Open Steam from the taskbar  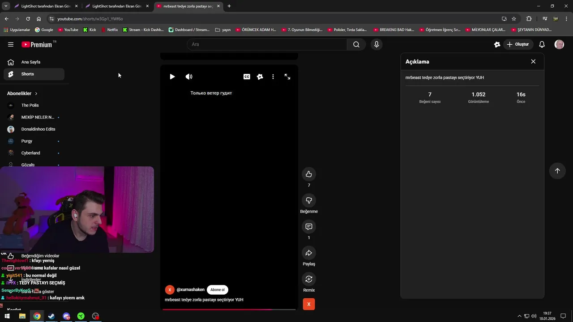51,316
